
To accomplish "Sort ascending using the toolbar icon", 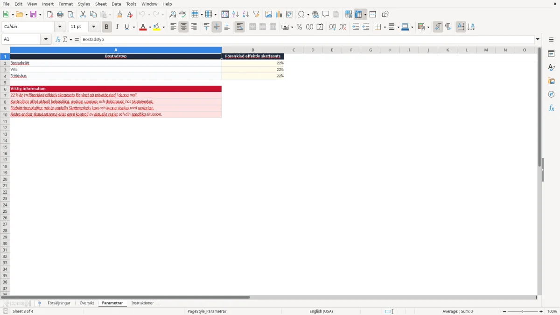I will pyautogui.click(x=236, y=14).
